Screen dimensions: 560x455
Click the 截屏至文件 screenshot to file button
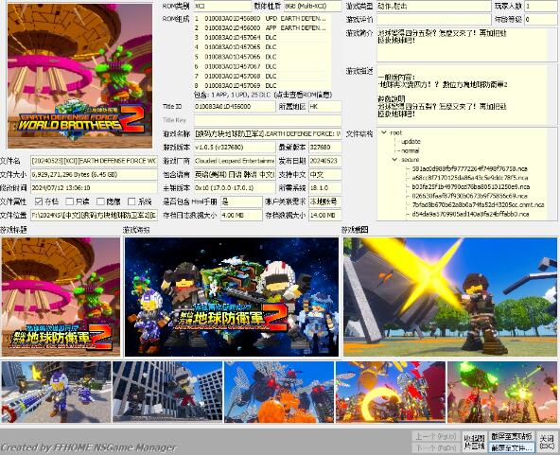512,447
